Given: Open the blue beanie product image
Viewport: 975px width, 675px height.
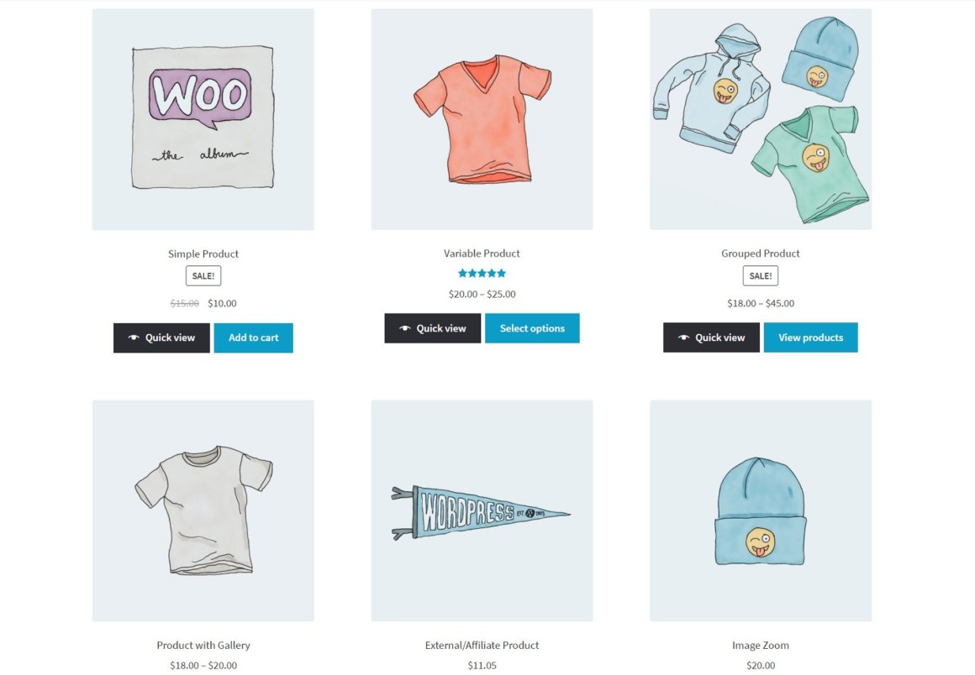Looking at the screenshot, I should point(761,510).
